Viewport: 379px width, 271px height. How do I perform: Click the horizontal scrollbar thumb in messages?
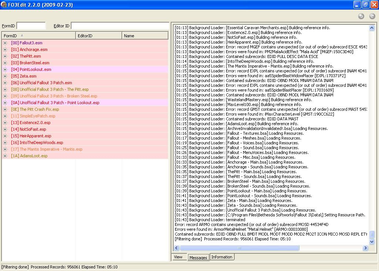click(x=239, y=248)
